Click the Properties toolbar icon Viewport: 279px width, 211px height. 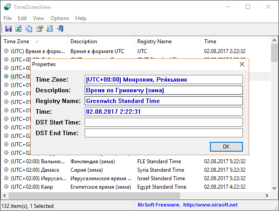(x=40, y=29)
